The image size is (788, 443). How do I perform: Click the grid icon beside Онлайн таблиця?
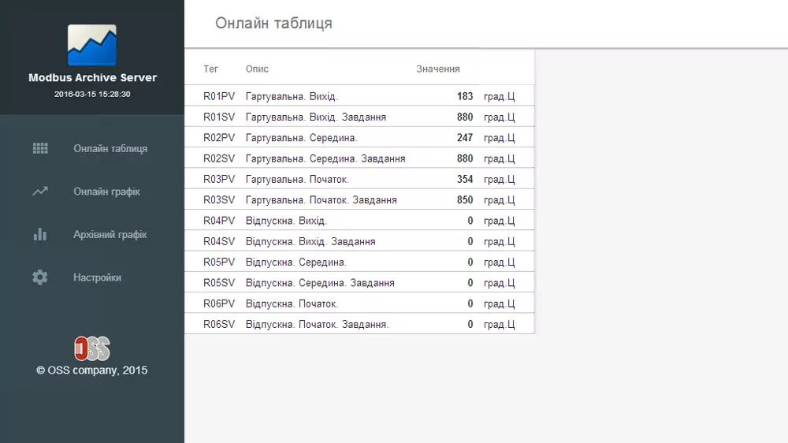click(40, 148)
